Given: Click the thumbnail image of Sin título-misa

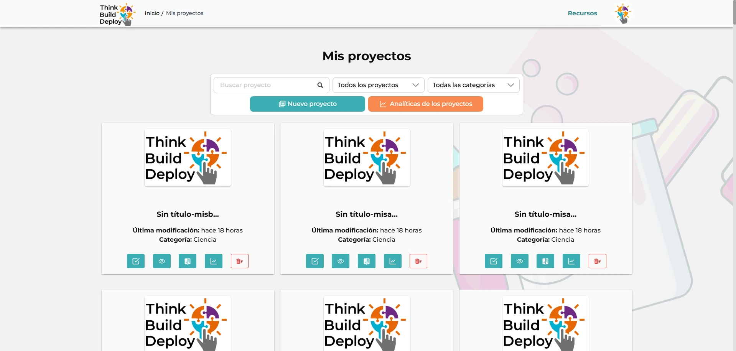Looking at the screenshot, I should (x=366, y=158).
